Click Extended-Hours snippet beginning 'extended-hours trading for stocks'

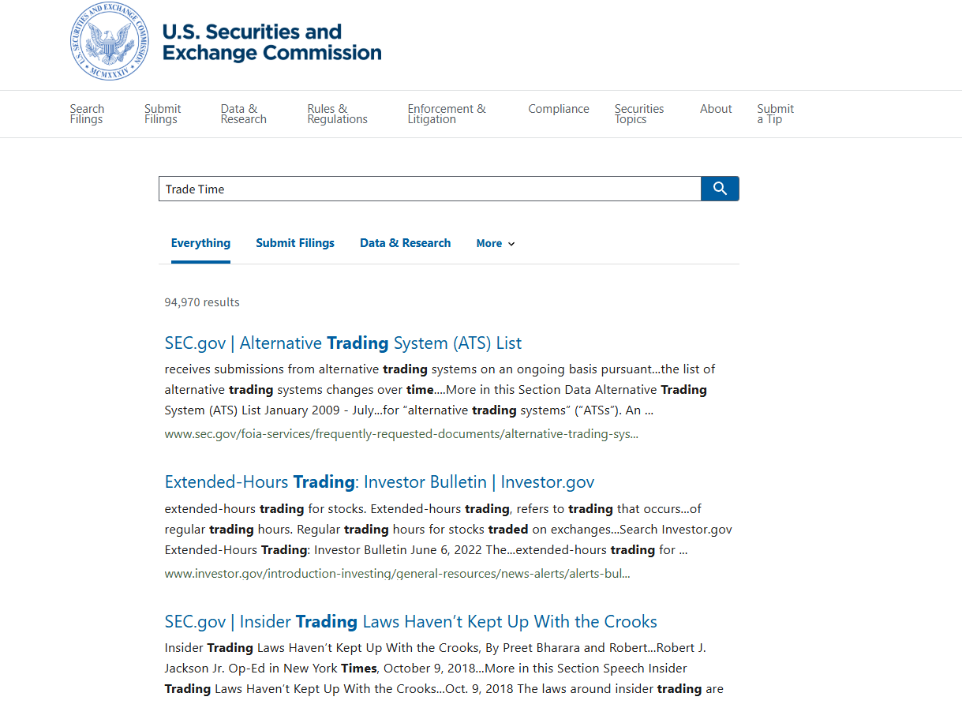[448, 529]
